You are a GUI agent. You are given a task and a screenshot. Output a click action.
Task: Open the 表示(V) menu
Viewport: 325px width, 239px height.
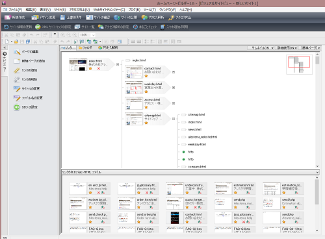[45, 10]
